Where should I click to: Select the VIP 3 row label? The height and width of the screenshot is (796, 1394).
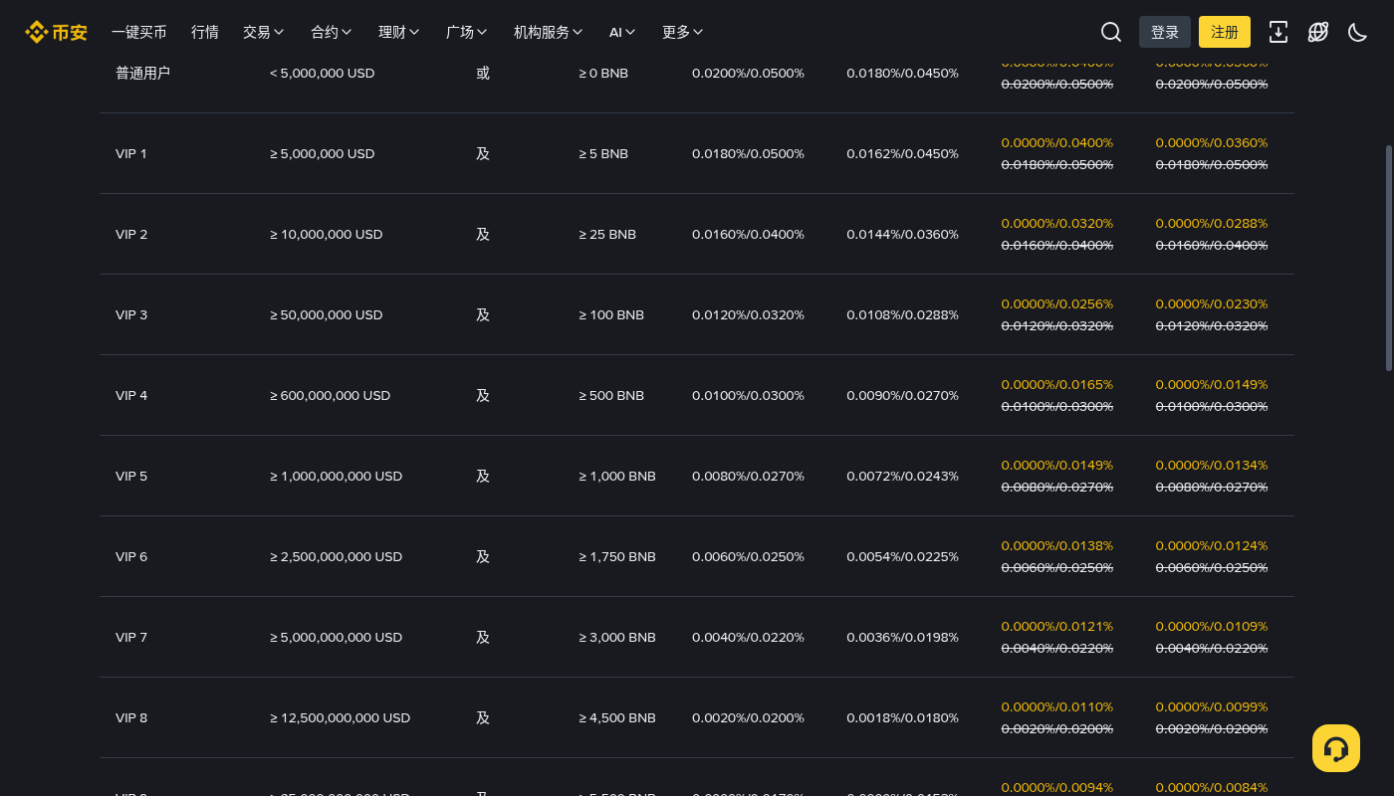point(131,314)
